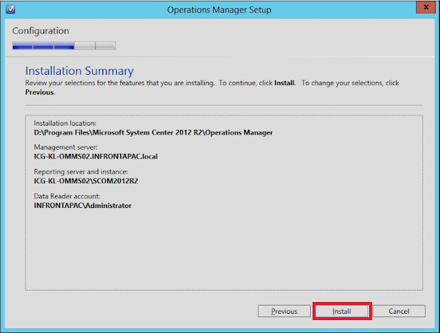Click the Configuration step label
Viewport: 440px width, 333px height.
[41, 31]
